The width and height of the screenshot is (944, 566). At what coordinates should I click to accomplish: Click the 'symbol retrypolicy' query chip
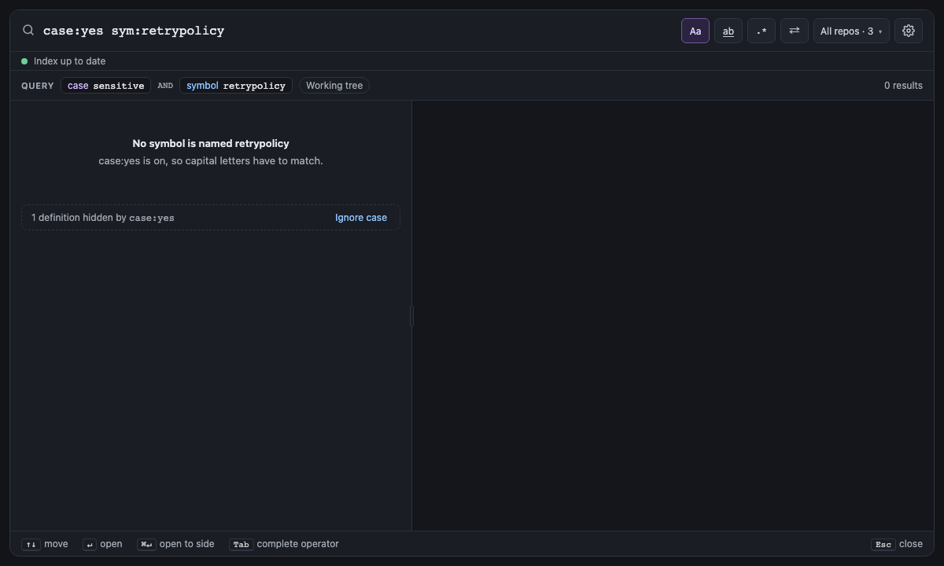[236, 86]
